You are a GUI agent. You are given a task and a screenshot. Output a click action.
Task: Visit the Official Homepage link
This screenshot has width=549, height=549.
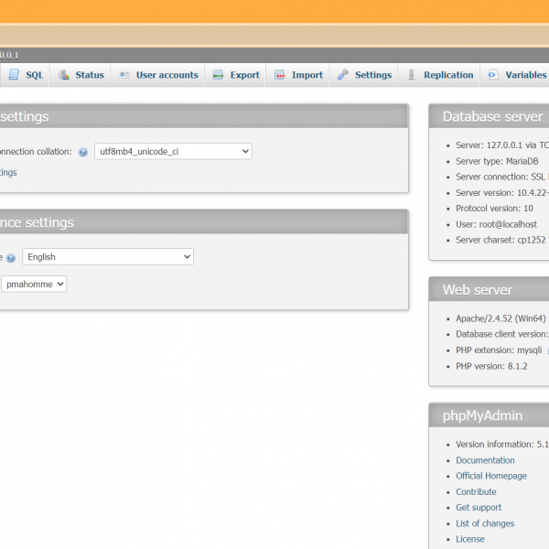point(491,476)
